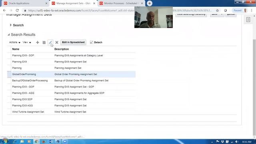Click the padlock site info icon
Screen dimensions: 256x144
25,10
